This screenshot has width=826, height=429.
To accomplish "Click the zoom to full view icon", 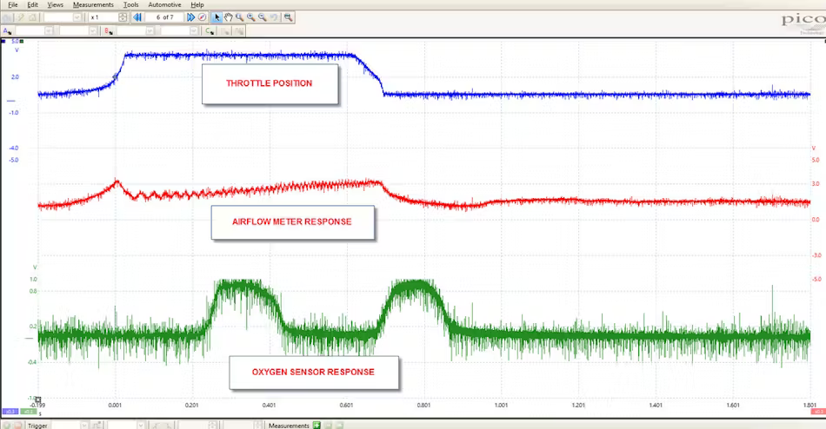I will tap(288, 17).
